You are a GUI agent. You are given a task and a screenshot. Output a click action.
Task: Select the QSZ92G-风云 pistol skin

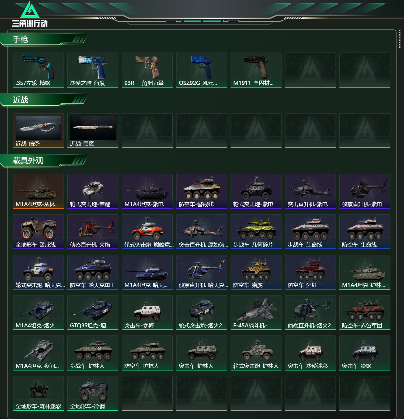[201, 70]
